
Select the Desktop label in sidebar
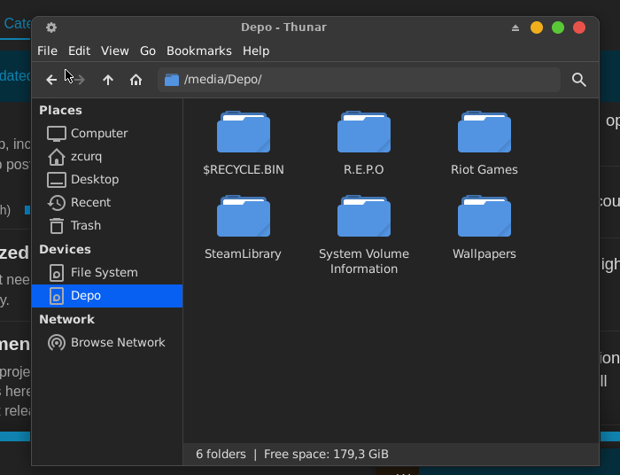click(95, 180)
